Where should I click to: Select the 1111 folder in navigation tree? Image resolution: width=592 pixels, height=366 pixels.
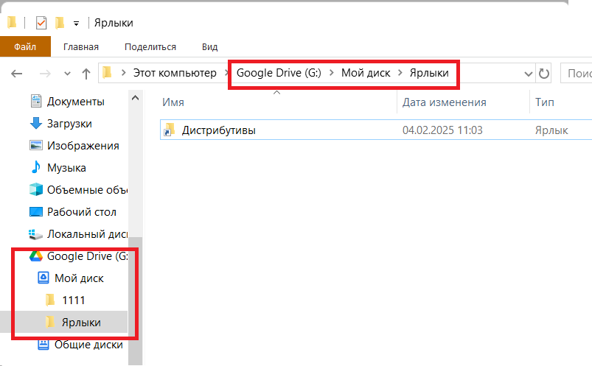coord(73,300)
